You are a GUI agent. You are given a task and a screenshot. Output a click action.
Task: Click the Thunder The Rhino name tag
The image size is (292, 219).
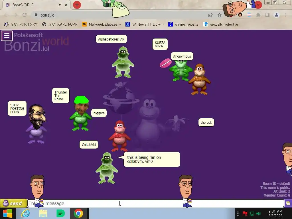click(x=61, y=96)
